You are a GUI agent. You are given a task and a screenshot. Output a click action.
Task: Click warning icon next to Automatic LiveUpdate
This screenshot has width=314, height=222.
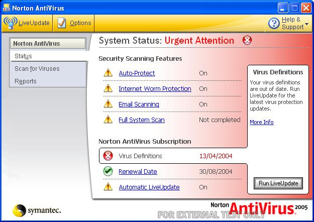(108, 187)
